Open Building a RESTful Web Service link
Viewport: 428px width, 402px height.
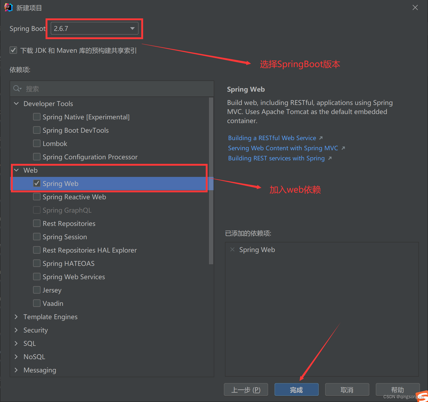[x=272, y=138]
